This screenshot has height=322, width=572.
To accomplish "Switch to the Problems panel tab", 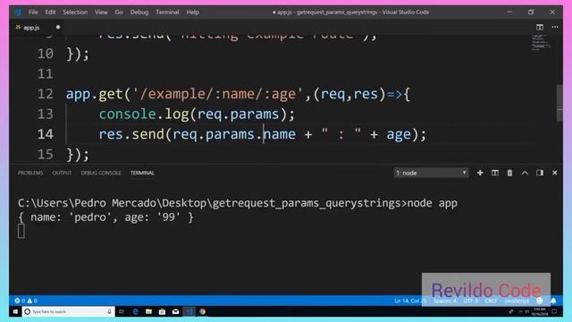I will [x=30, y=173].
